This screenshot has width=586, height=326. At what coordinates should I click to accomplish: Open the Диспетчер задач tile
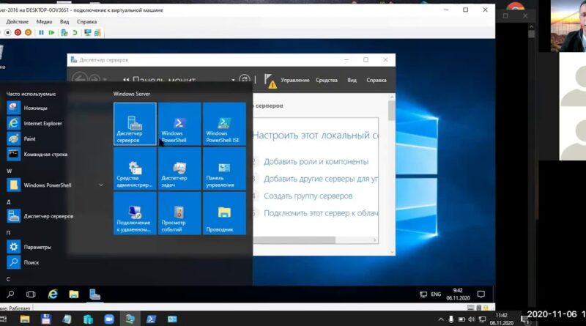tap(179, 168)
